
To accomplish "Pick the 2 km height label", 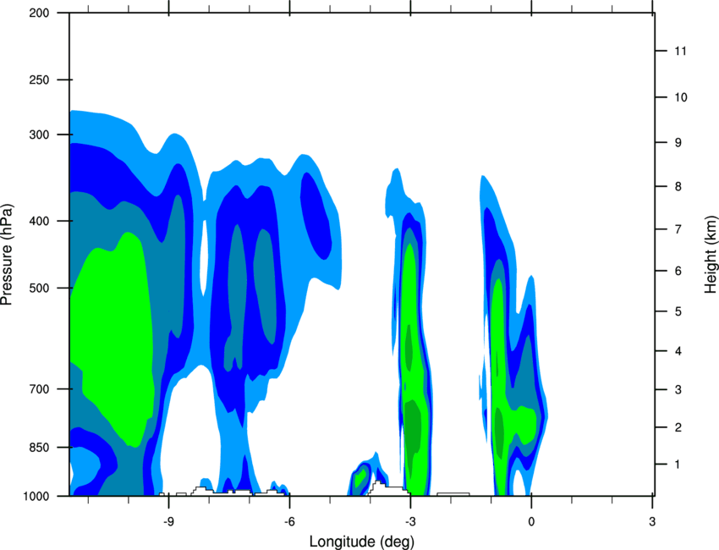I will (x=678, y=427).
